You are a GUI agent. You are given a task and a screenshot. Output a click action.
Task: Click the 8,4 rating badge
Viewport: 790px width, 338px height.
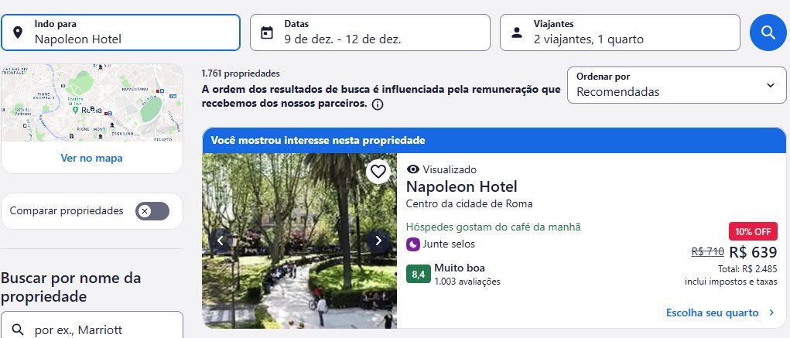(x=418, y=275)
